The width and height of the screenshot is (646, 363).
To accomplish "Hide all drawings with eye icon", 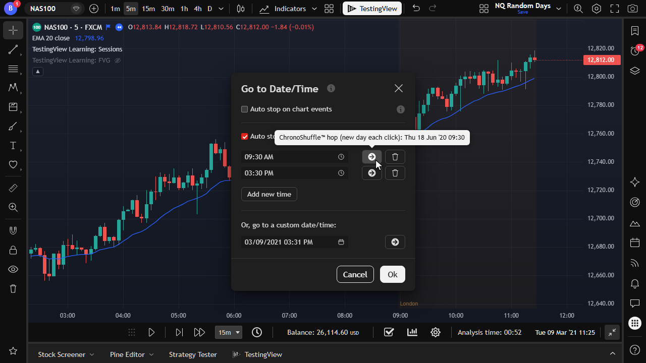I will coord(13,269).
